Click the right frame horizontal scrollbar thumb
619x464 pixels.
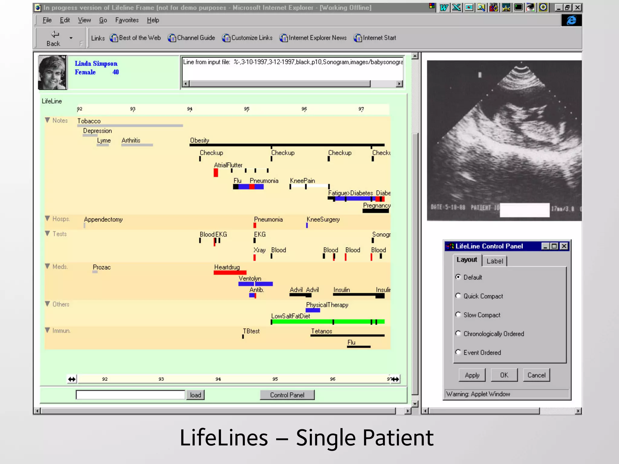pyautogui.click(x=484, y=411)
